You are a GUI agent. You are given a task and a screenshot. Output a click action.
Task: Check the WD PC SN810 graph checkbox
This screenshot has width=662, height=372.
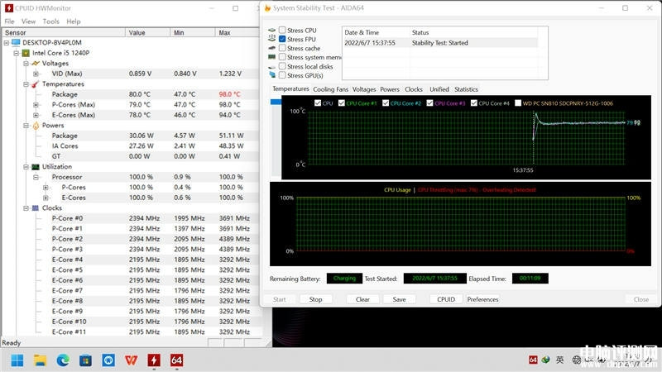coord(518,103)
